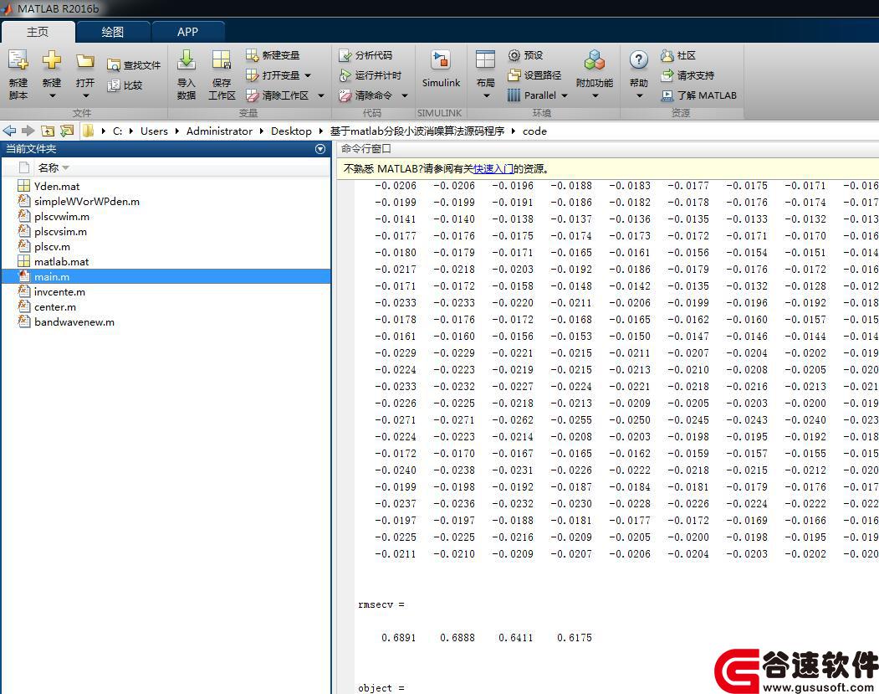Click the yellow plus New (新建) icon
Viewport: 879px width, 694px height.
pyautogui.click(x=52, y=59)
